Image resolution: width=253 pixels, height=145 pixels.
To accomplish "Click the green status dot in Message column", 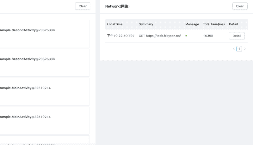I will (186, 36).
